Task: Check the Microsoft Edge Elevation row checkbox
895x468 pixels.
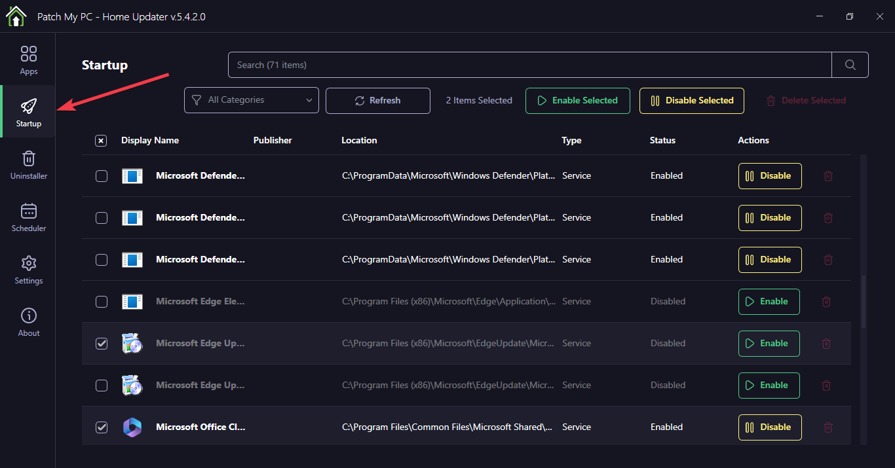Action: click(x=102, y=302)
